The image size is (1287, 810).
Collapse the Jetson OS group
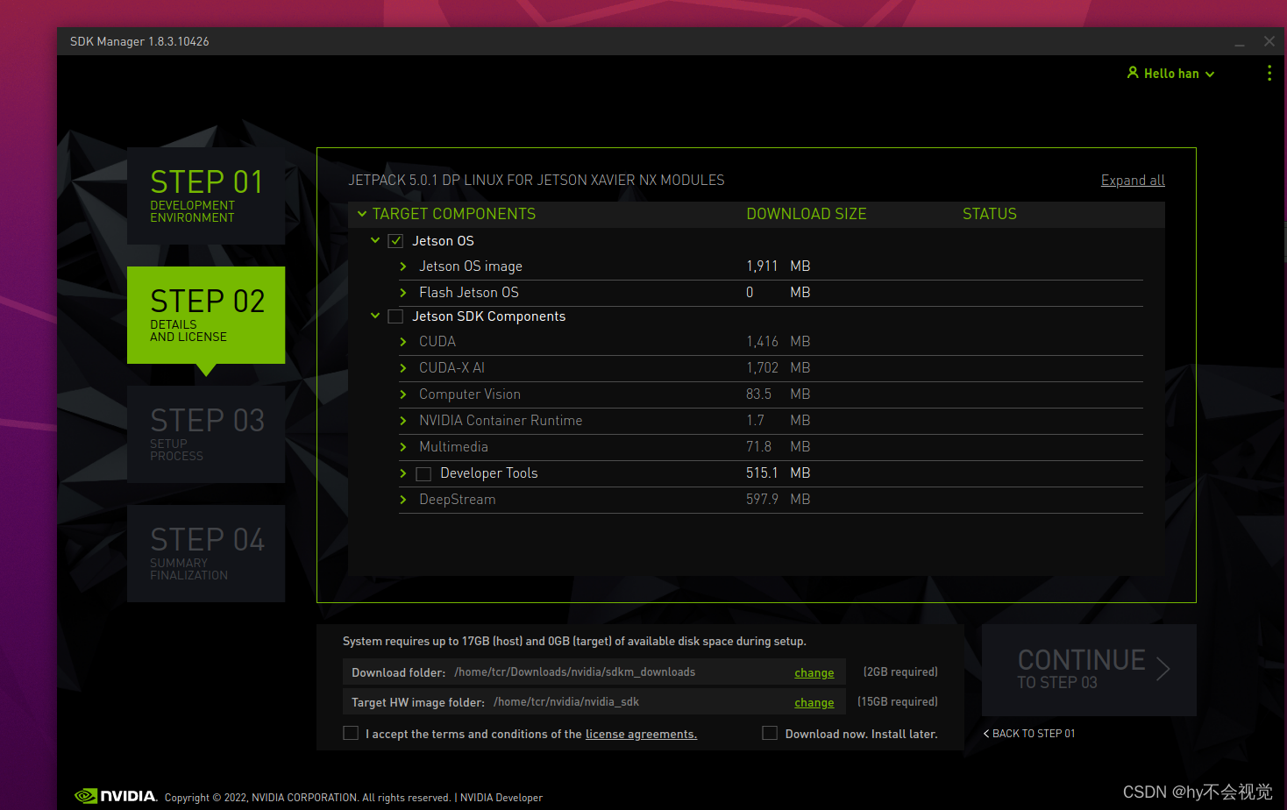coord(375,240)
